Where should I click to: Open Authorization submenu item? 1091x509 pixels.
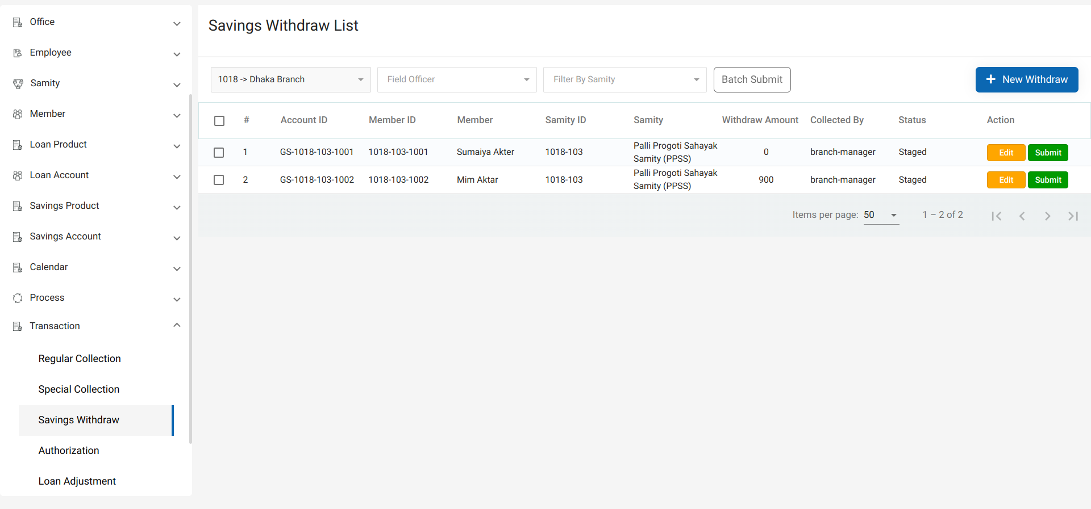pos(69,451)
